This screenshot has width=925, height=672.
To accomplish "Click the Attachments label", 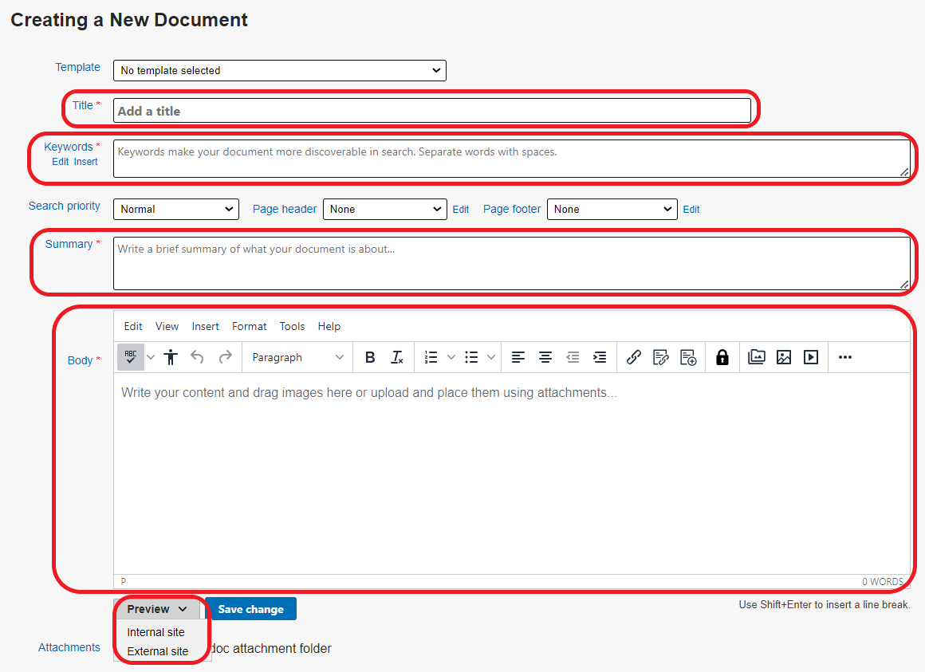I will click(69, 647).
